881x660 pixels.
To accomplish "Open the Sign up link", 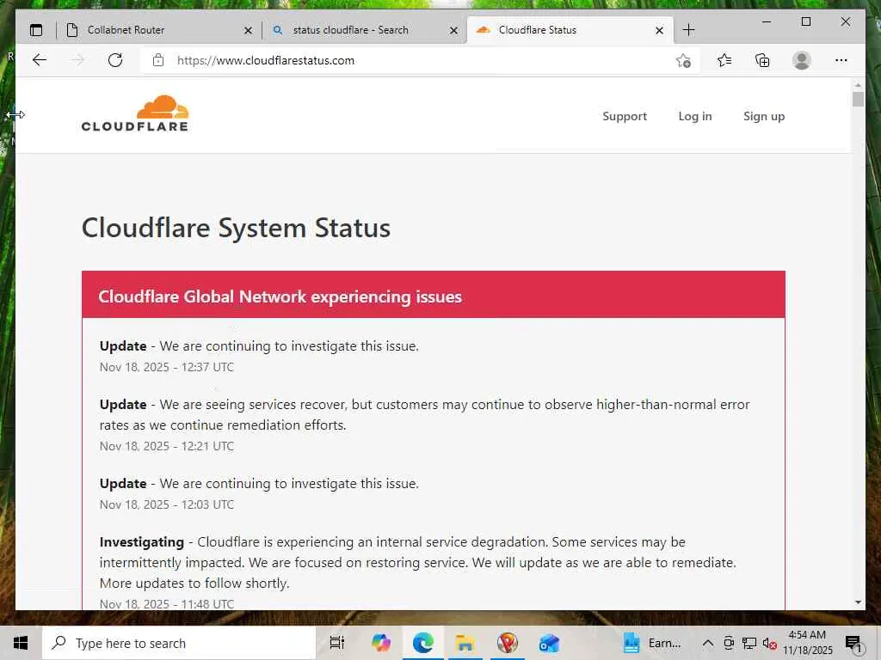I will click(x=764, y=116).
